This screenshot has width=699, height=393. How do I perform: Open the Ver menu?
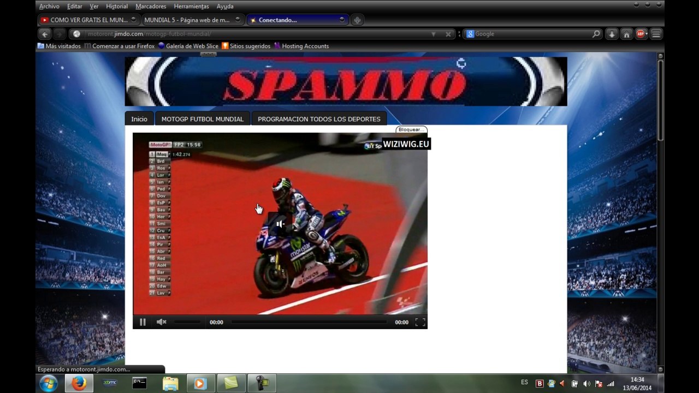(x=94, y=7)
